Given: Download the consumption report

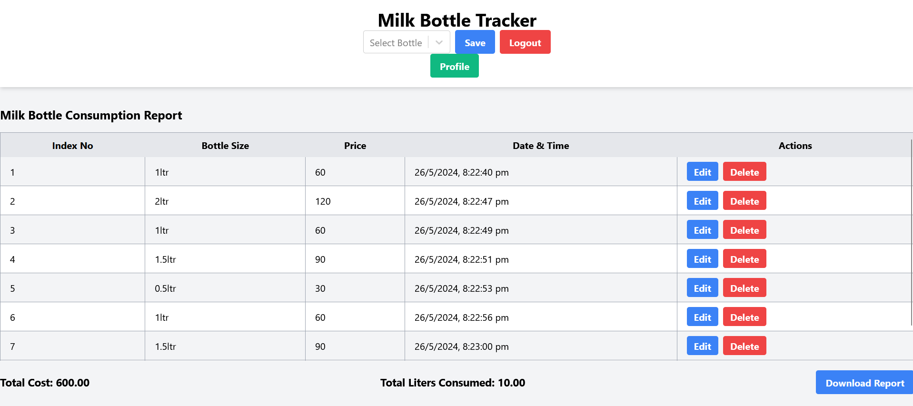Looking at the screenshot, I should point(864,382).
